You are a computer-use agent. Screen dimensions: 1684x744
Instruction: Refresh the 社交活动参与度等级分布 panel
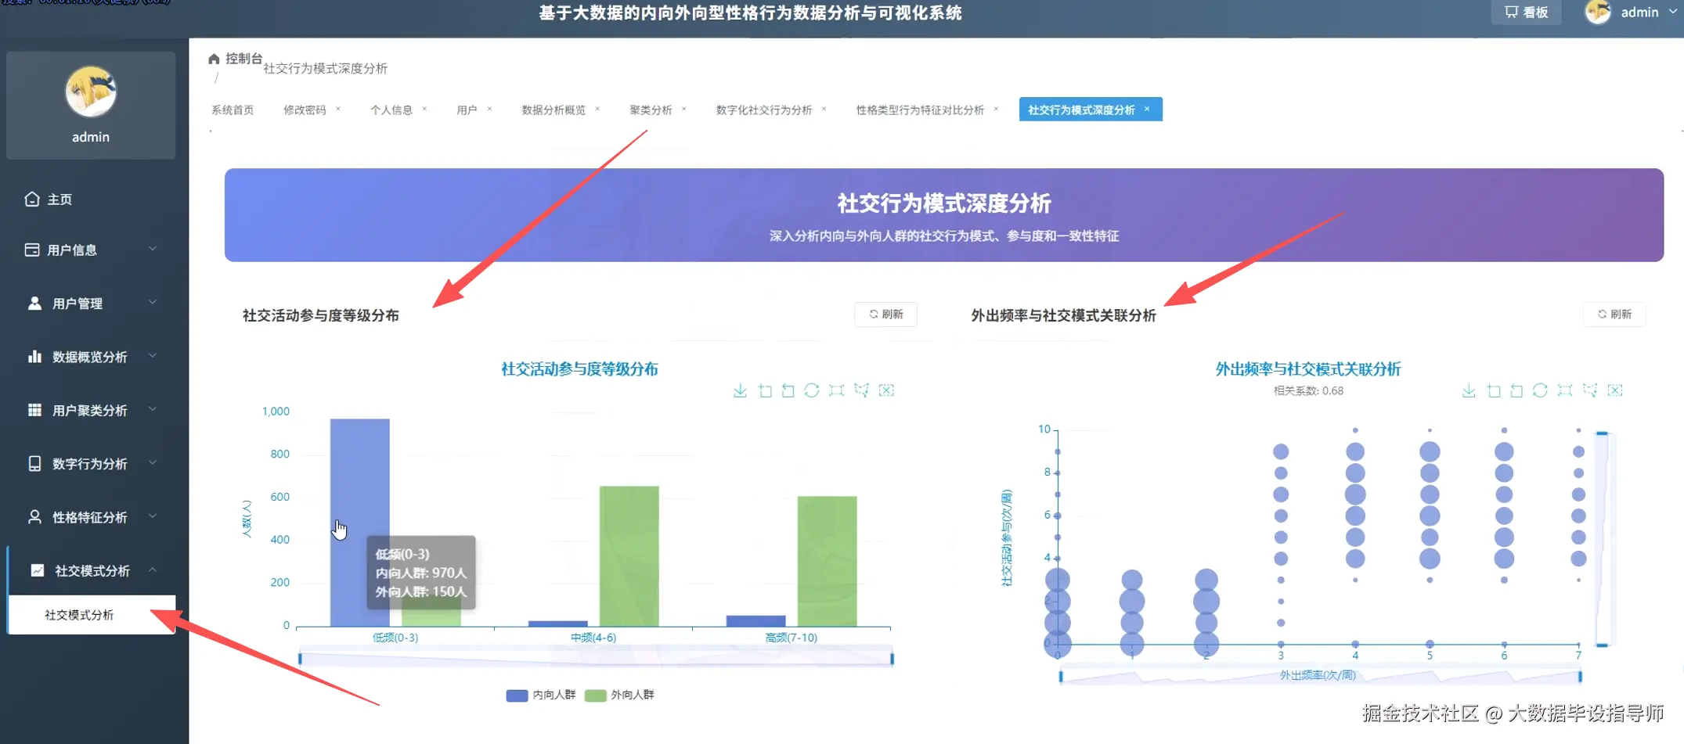point(885,314)
